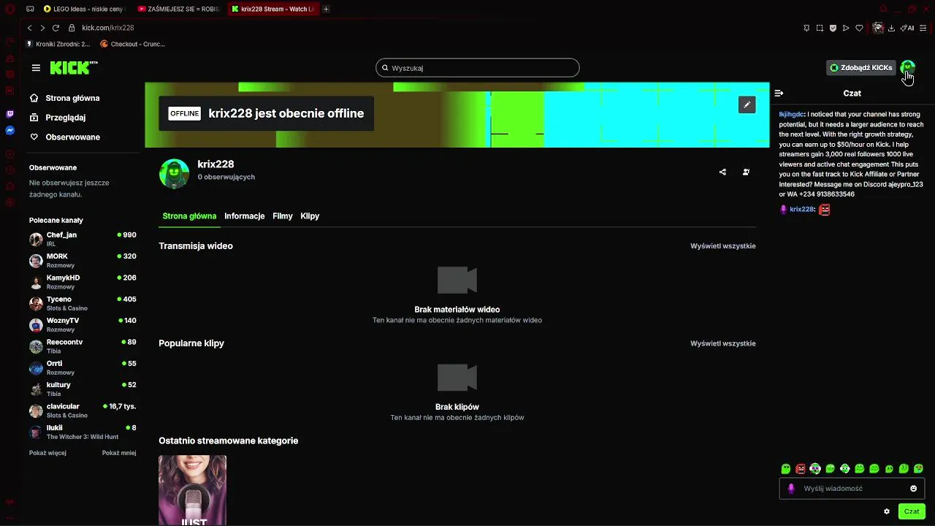
Task: Share the krix228 channel
Action: (722, 172)
